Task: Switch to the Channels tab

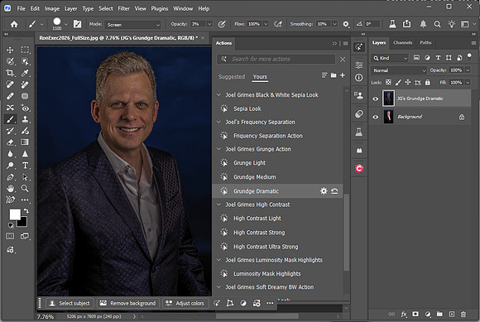Action: 402,42
